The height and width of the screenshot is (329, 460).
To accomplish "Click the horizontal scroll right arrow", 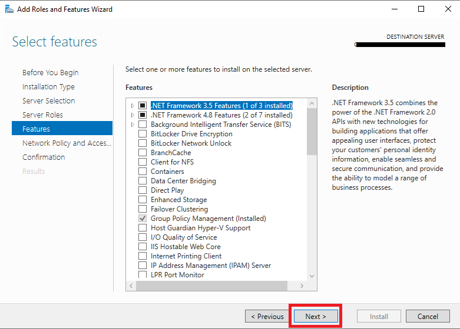I will click(x=302, y=286).
